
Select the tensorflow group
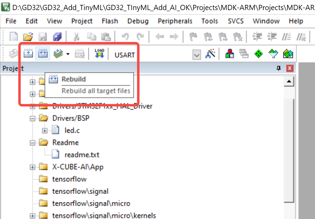[69, 179]
